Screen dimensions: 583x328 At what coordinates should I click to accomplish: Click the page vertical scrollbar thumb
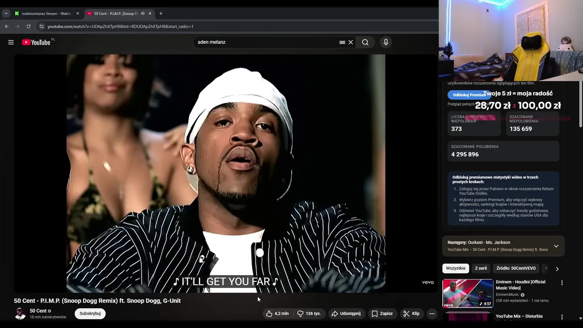580,105
